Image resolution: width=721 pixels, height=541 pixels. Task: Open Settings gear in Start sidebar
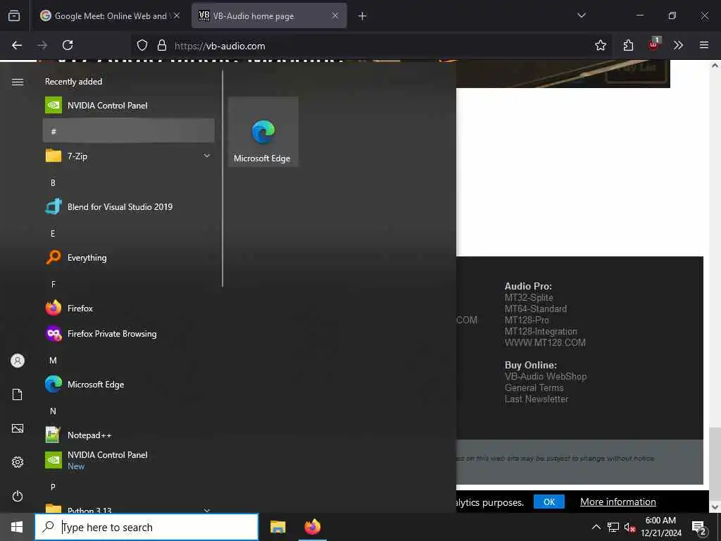[18, 462]
